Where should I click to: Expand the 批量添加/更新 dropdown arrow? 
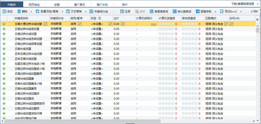point(62,12)
